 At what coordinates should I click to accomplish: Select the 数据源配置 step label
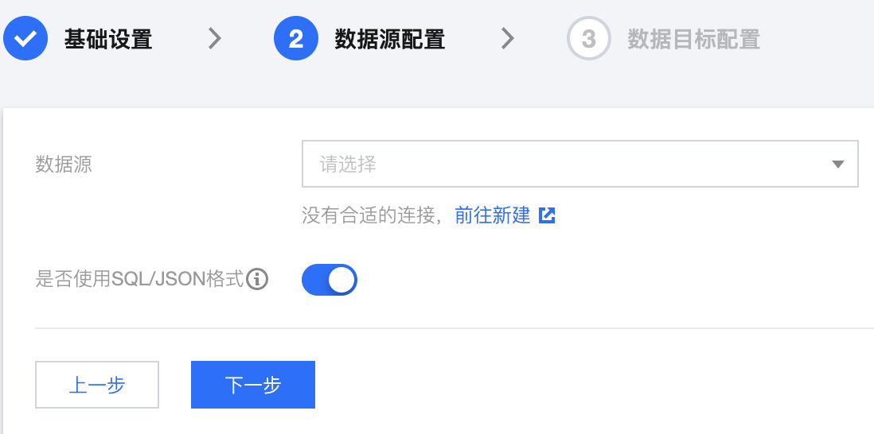click(389, 39)
